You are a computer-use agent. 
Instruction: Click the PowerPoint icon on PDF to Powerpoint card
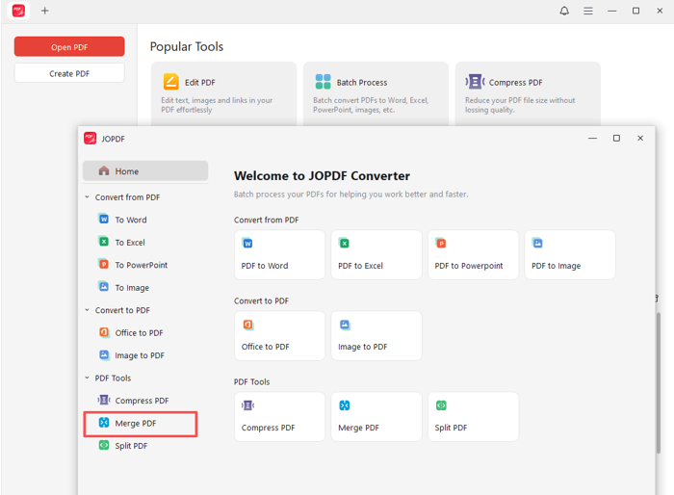click(x=441, y=244)
